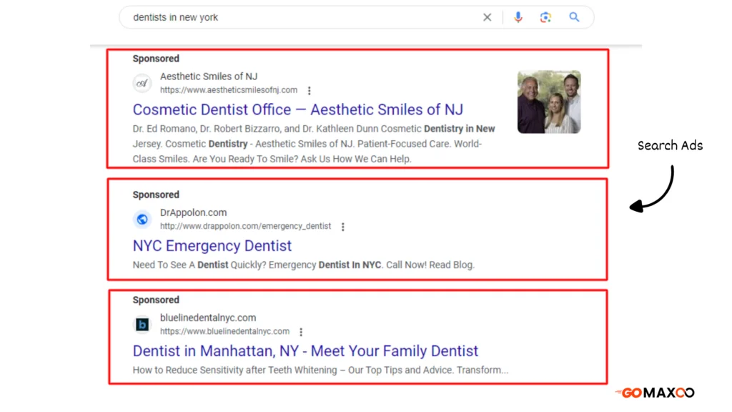Open three-dot menu beside bluelinedentalnyc.com URL

(x=301, y=332)
